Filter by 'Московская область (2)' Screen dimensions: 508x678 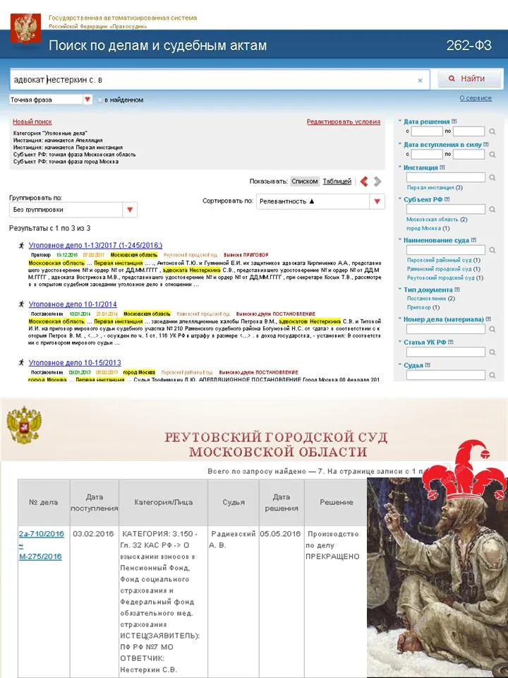437,219
